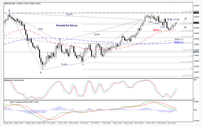Click the '76.4 @' Fibonacci level label

(x=187, y=50)
